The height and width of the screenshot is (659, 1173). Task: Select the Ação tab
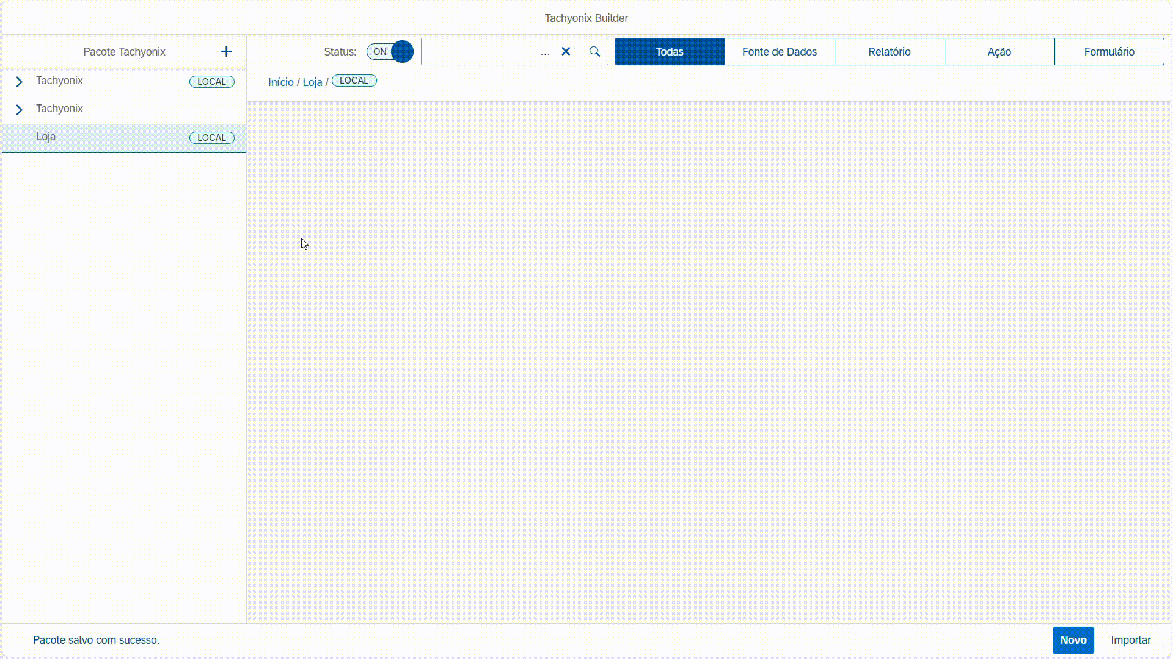(999, 52)
